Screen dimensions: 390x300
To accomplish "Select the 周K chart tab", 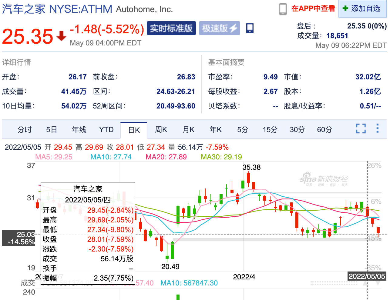I will click(x=161, y=130).
